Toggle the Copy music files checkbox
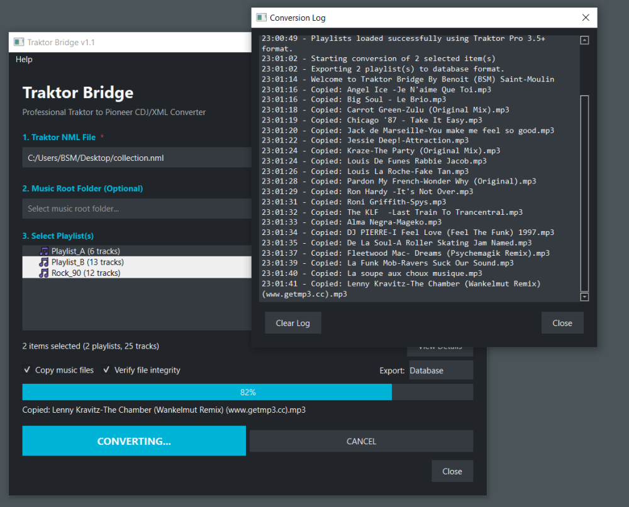629x507 pixels. pyautogui.click(x=27, y=369)
